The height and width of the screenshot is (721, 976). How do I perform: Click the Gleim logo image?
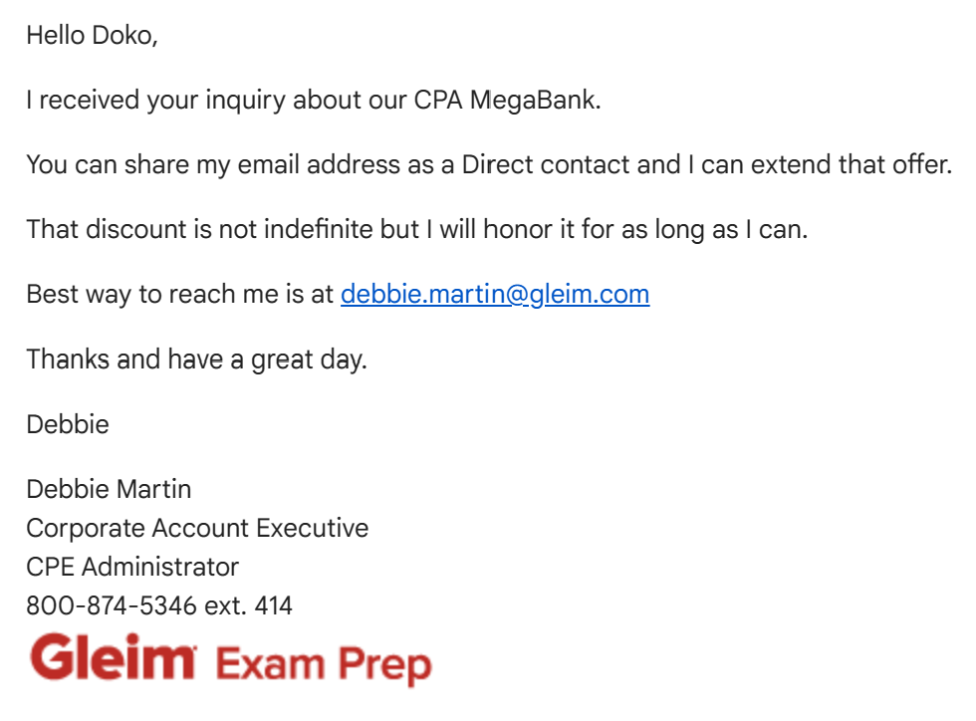point(114,657)
